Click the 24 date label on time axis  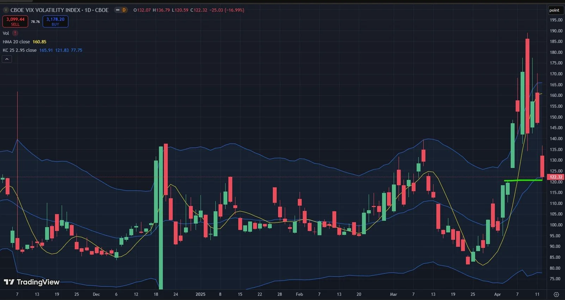point(176,294)
